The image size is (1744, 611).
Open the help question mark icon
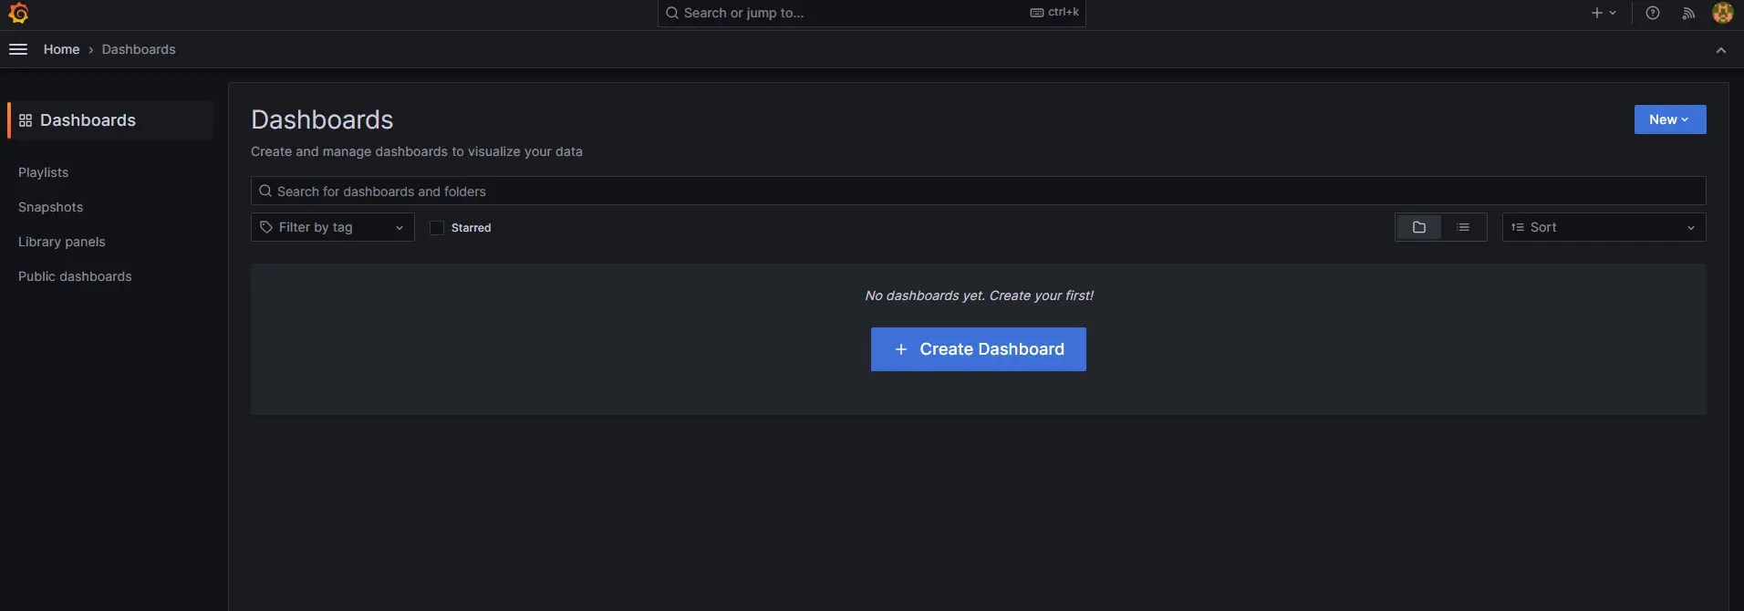(x=1652, y=13)
